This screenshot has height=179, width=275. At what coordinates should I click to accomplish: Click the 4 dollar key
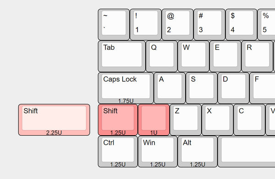[x=242, y=25]
